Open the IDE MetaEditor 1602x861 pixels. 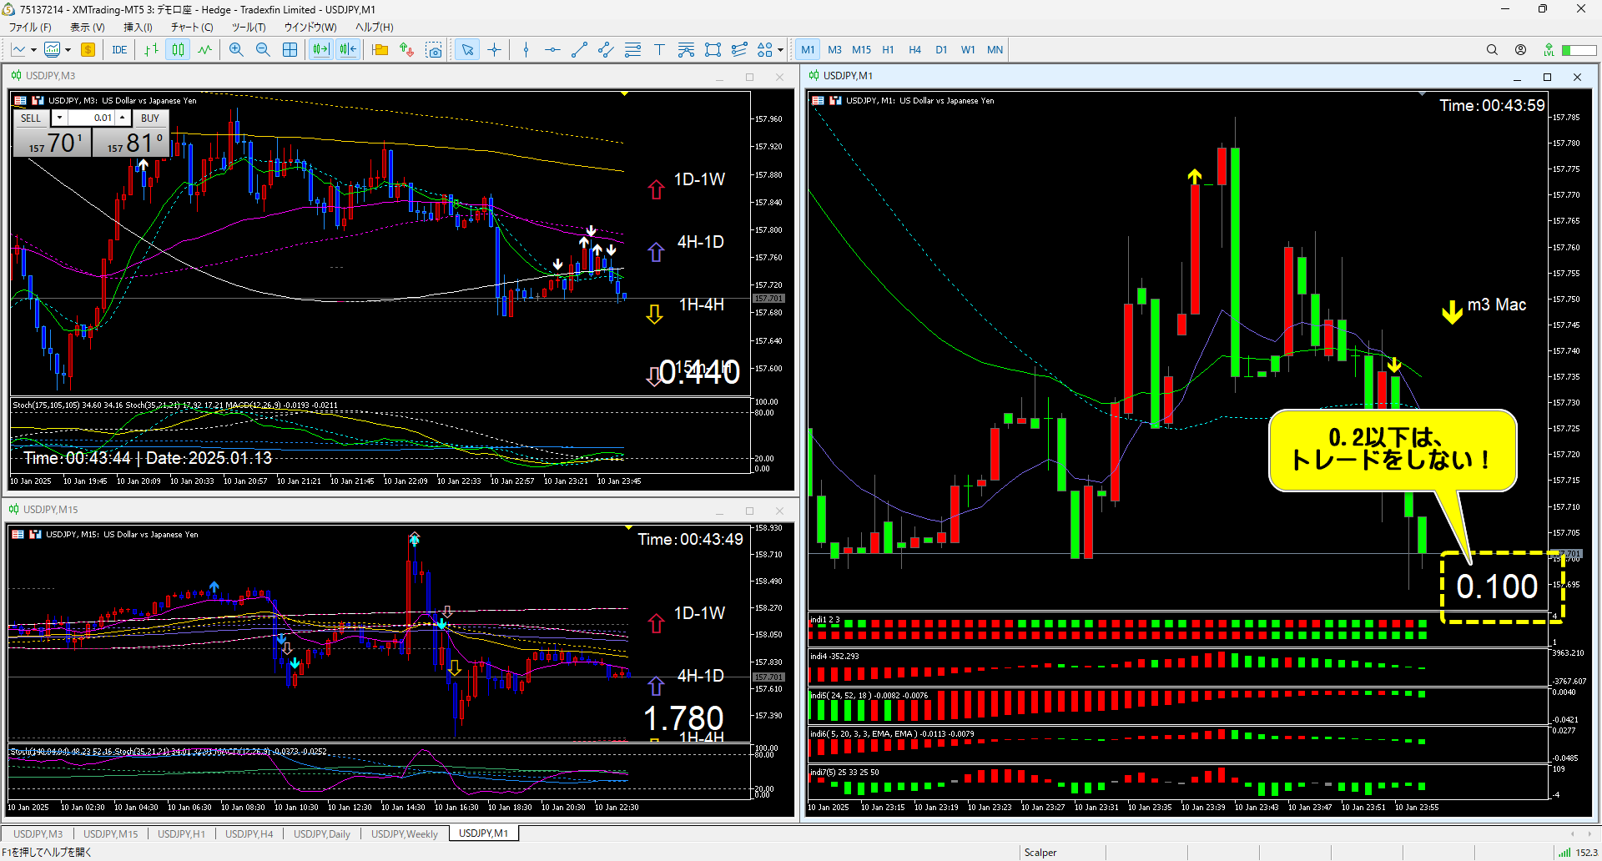click(x=119, y=50)
